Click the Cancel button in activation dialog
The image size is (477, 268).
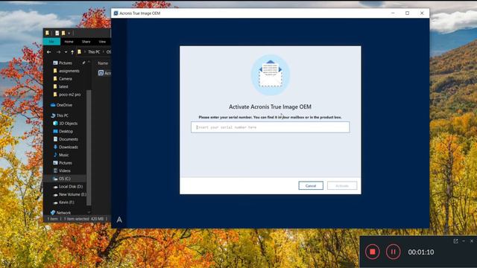pyautogui.click(x=311, y=185)
